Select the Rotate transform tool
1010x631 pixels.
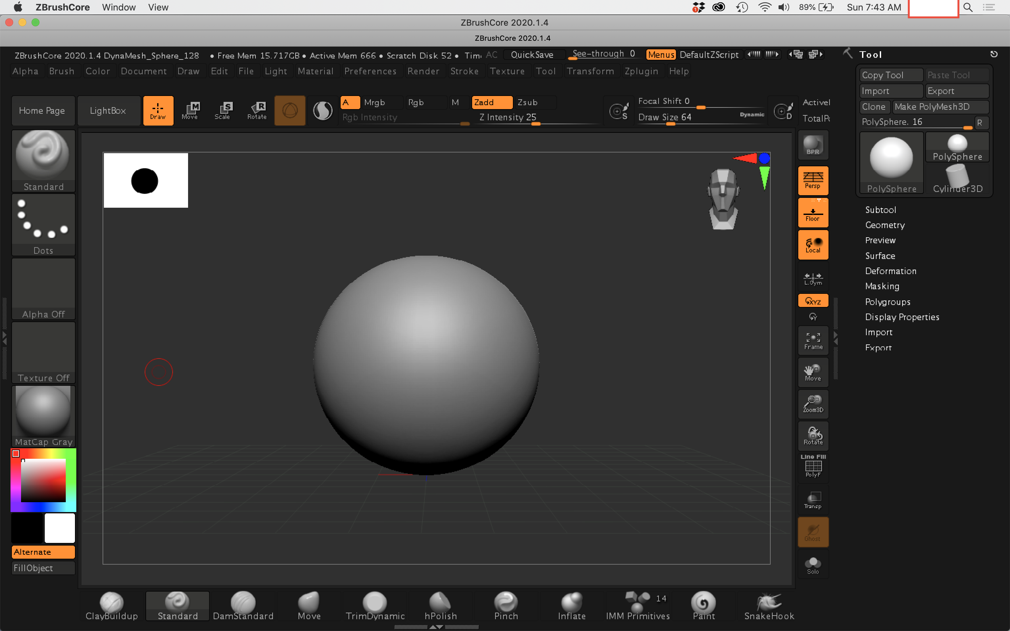click(x=257, y=111)
